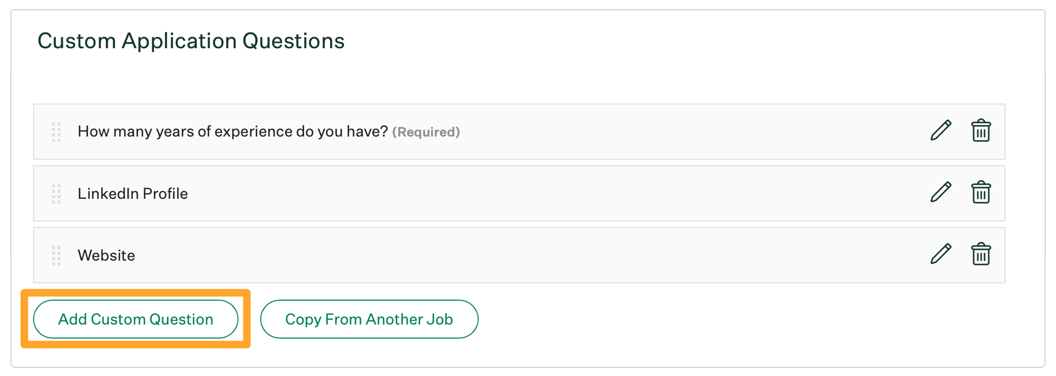
Task: Click the Website question label
Action: click(x=106, y=255)
